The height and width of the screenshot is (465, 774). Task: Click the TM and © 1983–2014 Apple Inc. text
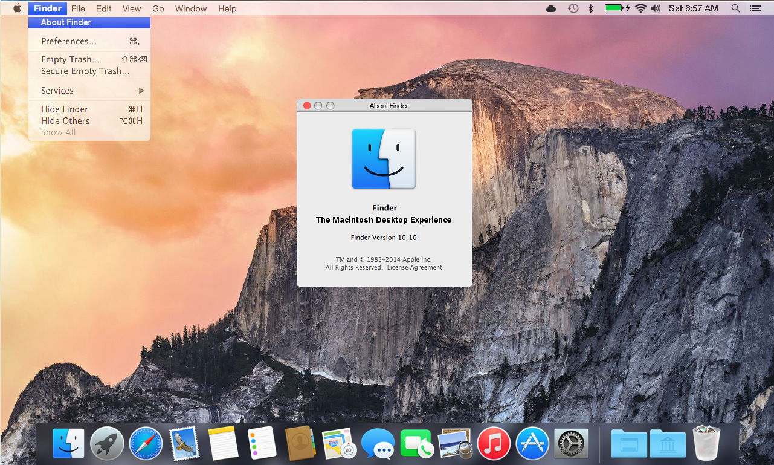coord(384,259)
